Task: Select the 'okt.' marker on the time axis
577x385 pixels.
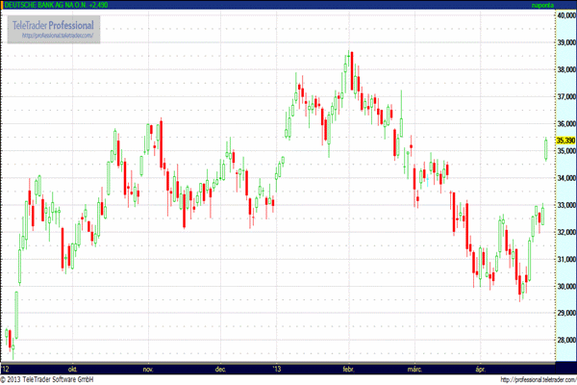Action: 70,369
